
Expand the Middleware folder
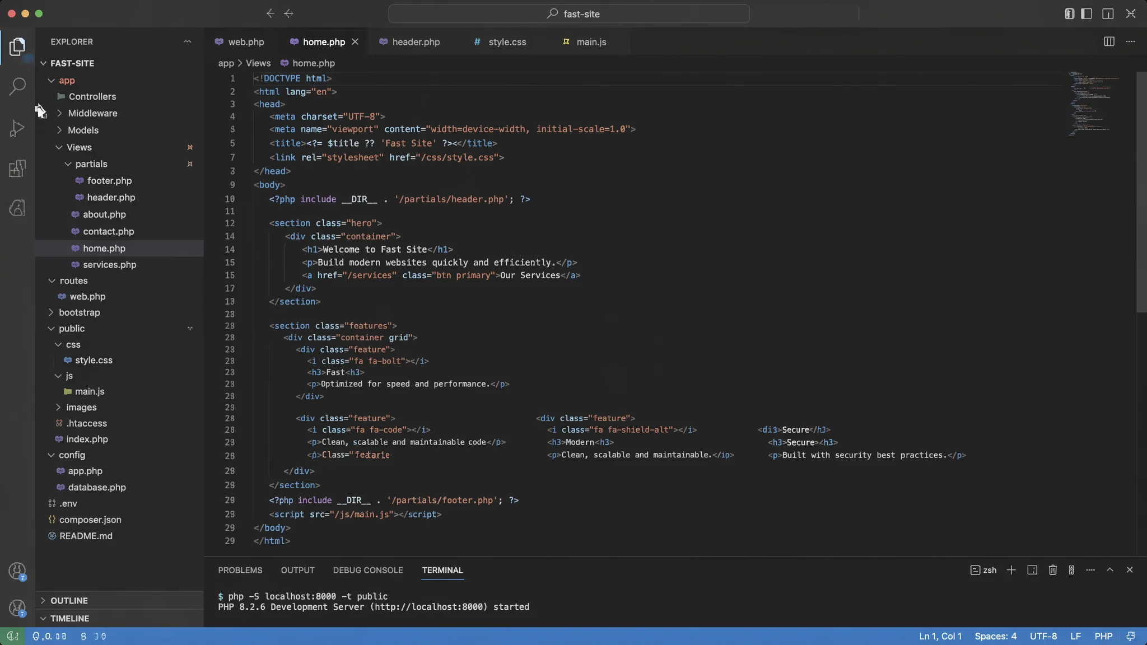pos(59,113)
